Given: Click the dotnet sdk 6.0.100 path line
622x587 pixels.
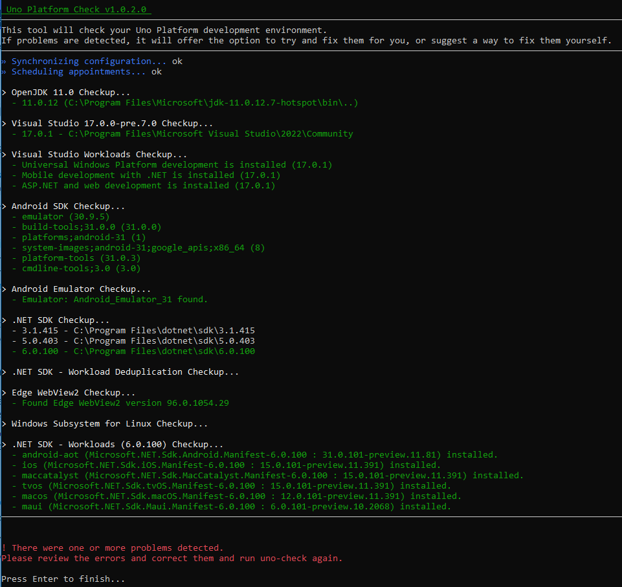Looking at the screenshot, I should click(133, 351).
